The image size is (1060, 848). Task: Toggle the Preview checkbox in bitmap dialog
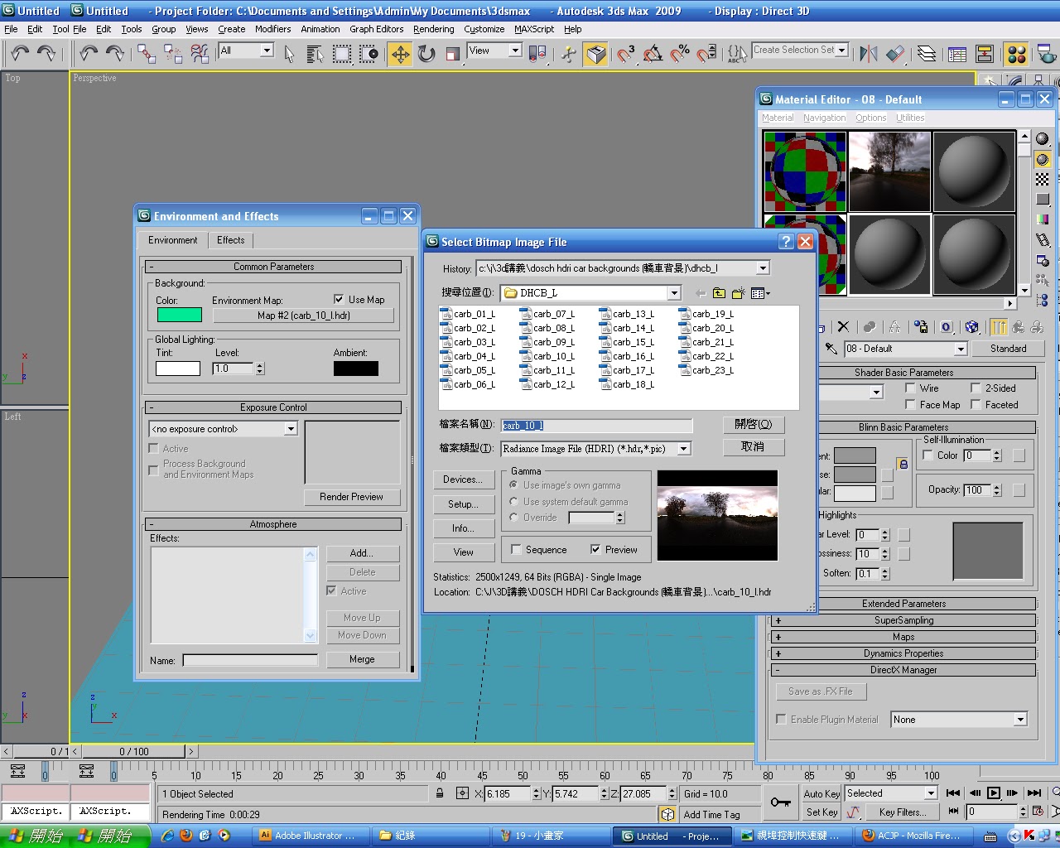click(595, 549)
